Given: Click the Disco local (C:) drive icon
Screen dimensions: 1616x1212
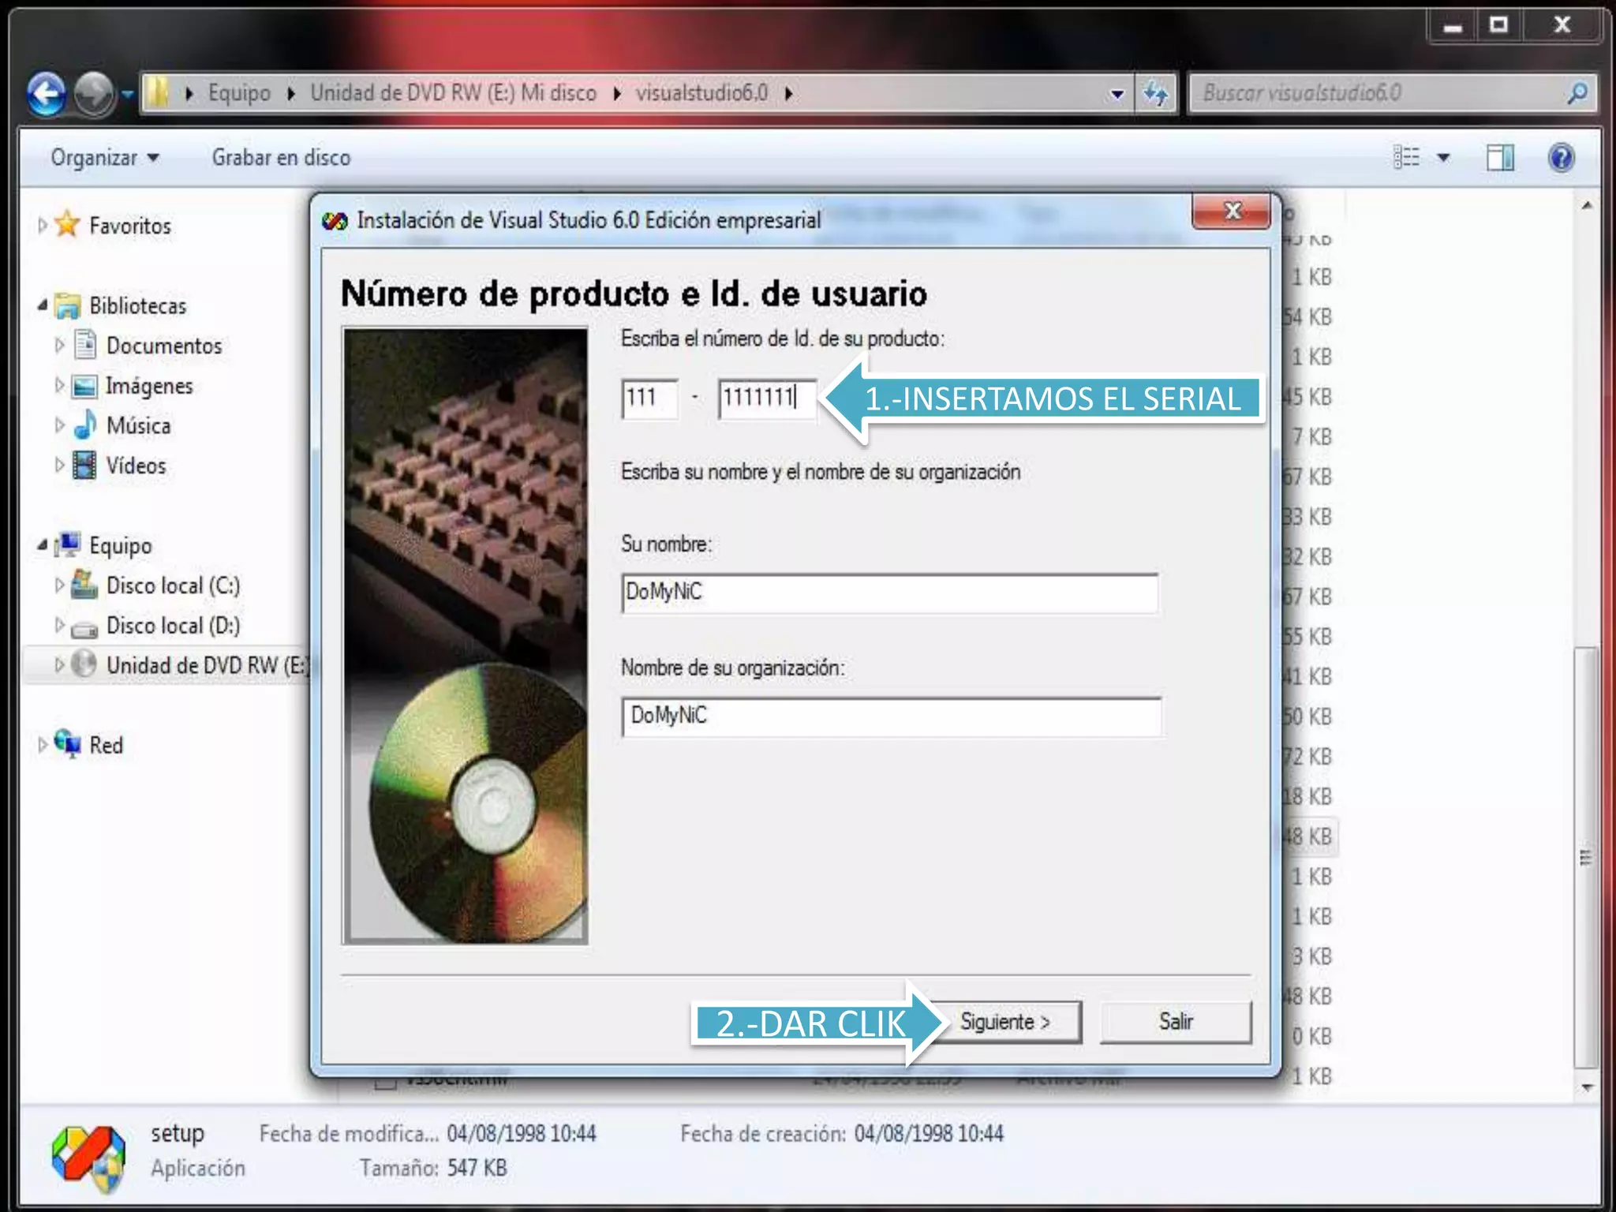Looking at the screenshot, I should tap(84, 585).
